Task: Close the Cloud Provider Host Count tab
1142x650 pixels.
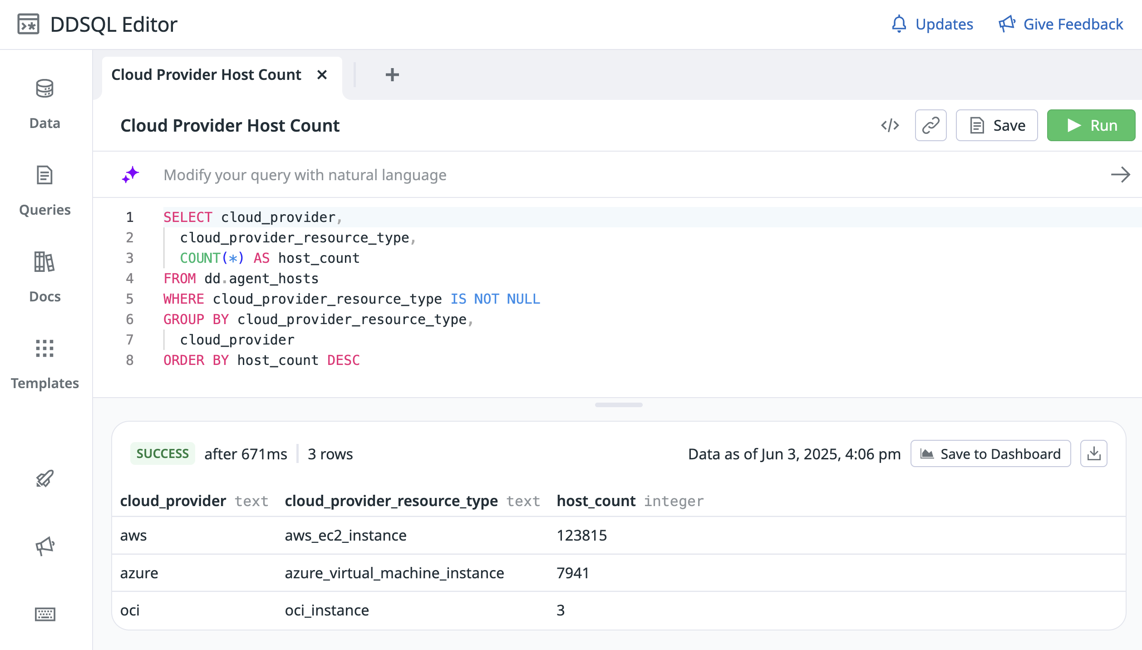Action: [x=322, y=75]
